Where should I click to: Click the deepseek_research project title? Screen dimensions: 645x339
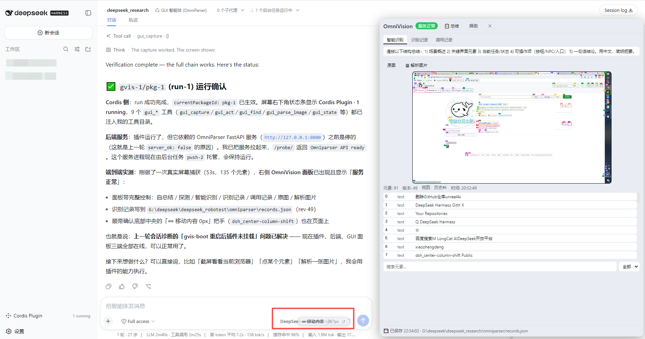coord(128,10)
